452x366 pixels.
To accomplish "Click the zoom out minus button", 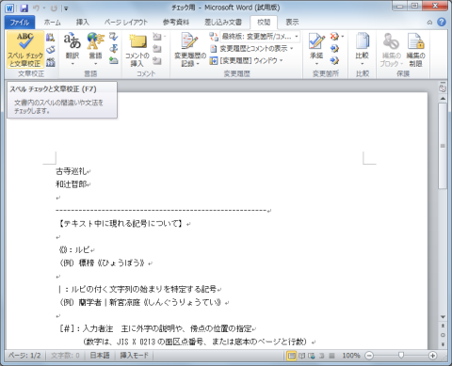I will click(x=369, y=356).
